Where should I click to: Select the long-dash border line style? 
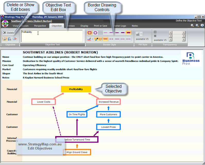[x=111, y=39]
